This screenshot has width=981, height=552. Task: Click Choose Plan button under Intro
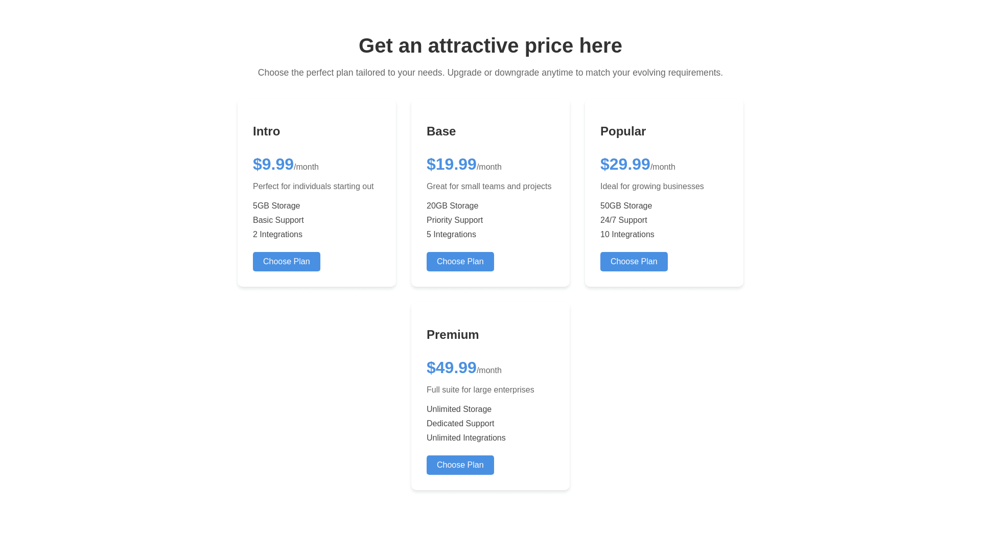(286, 262)
